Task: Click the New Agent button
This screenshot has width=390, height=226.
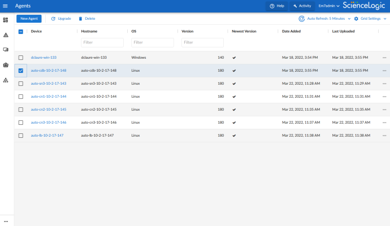Action: pyautogui.click(x=29, y=19)
